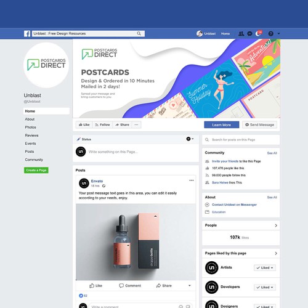Open the Sara Helwe profile link
Image resolution: width=308 pixels, height=308 pixels.
coord(220,182)
